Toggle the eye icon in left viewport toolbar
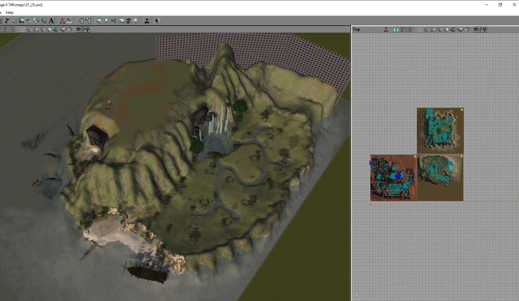The width and height of the screenshot is (519, 301). pyautogui.click(x=80, y=29)
